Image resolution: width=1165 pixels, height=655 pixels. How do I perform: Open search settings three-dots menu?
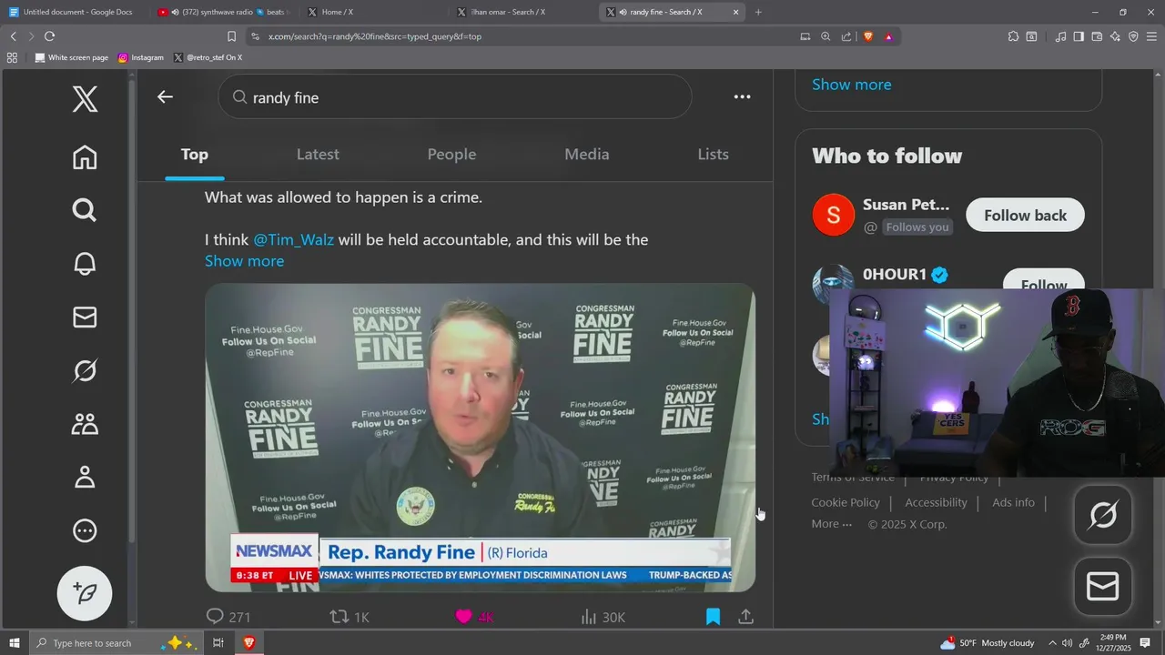pos(743,96)
